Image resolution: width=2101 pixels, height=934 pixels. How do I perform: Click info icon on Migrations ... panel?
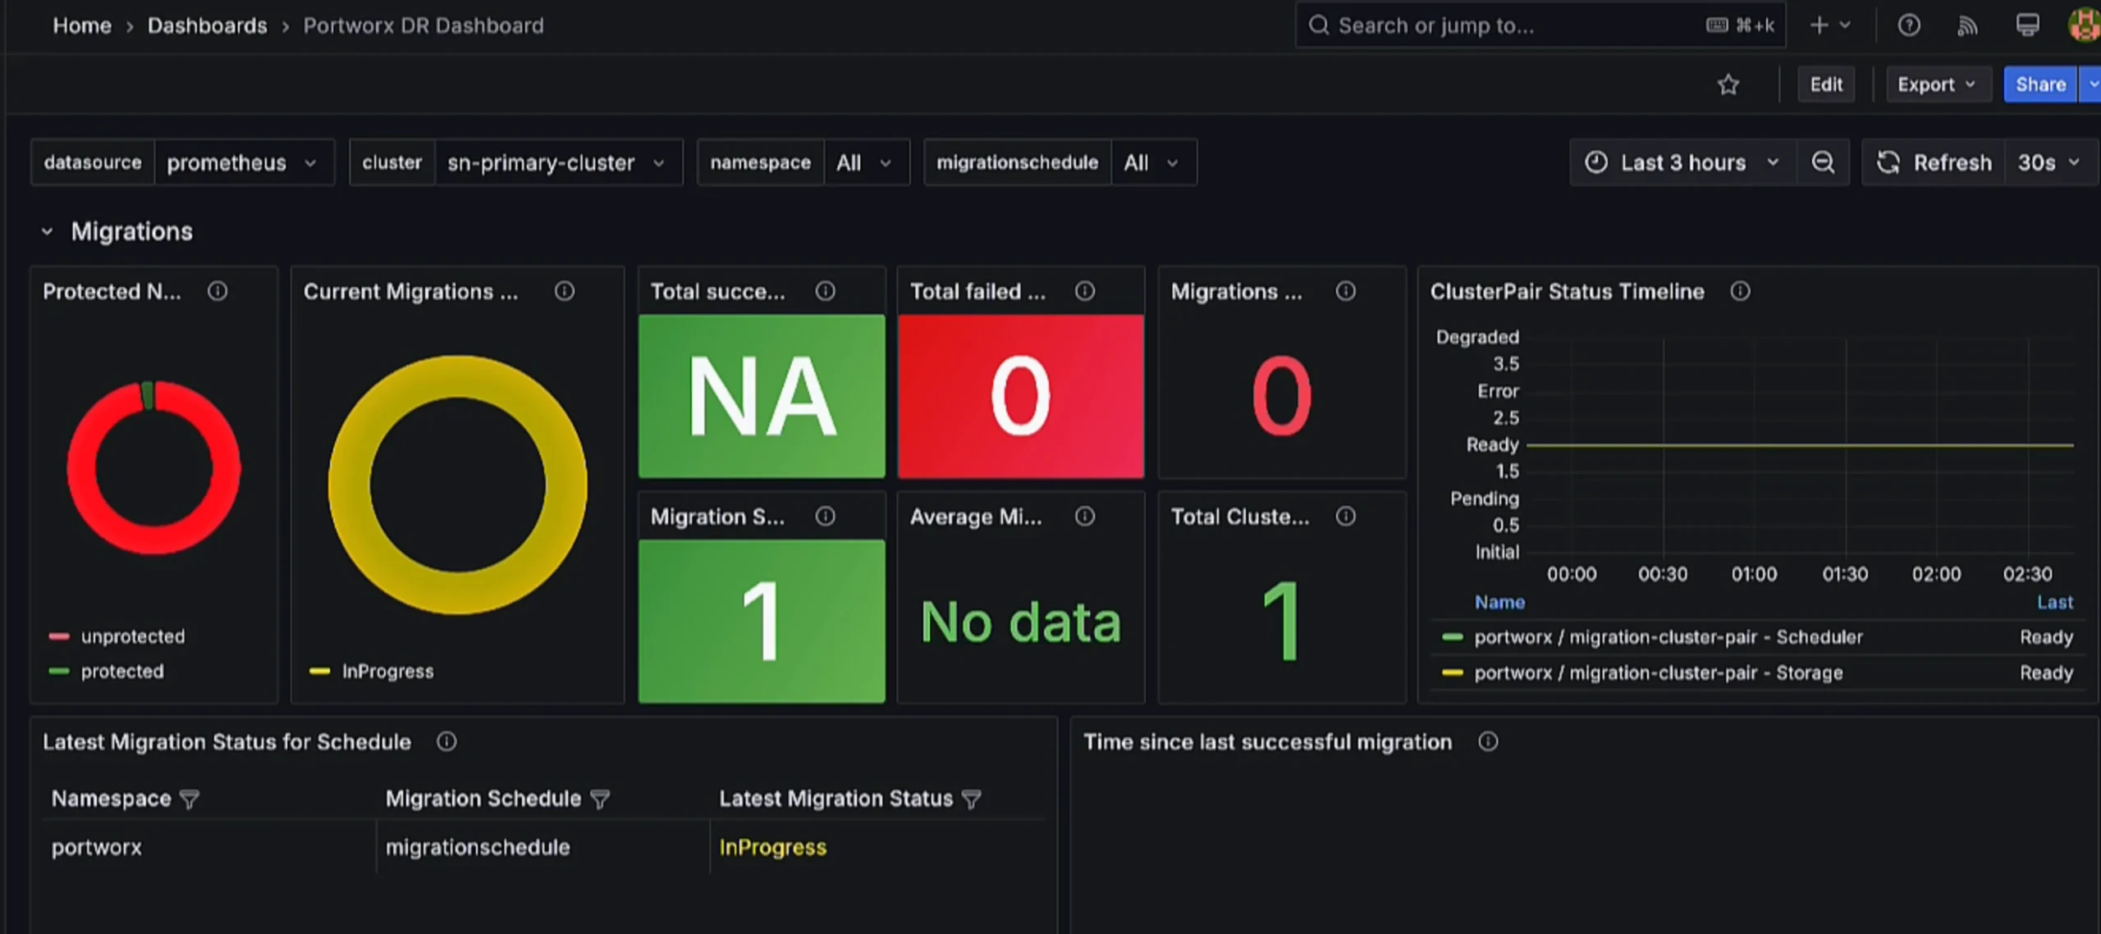1346,291
